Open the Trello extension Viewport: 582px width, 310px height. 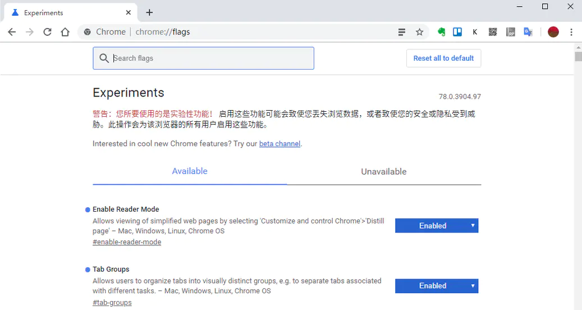(457, 32)
